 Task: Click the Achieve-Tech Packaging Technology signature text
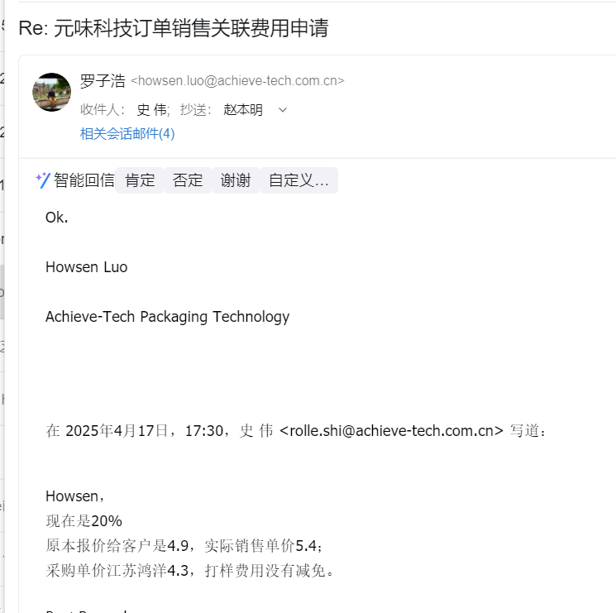tap(167, 317)
